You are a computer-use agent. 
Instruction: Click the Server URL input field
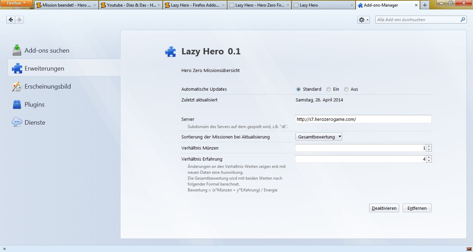point(363,119)
